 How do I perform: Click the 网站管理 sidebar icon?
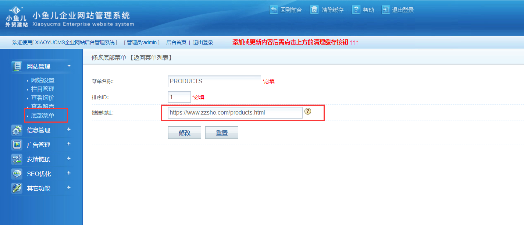[17, 66]
